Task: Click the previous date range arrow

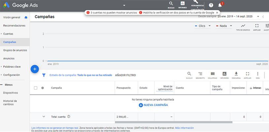Action: click(x=263, y=16)
